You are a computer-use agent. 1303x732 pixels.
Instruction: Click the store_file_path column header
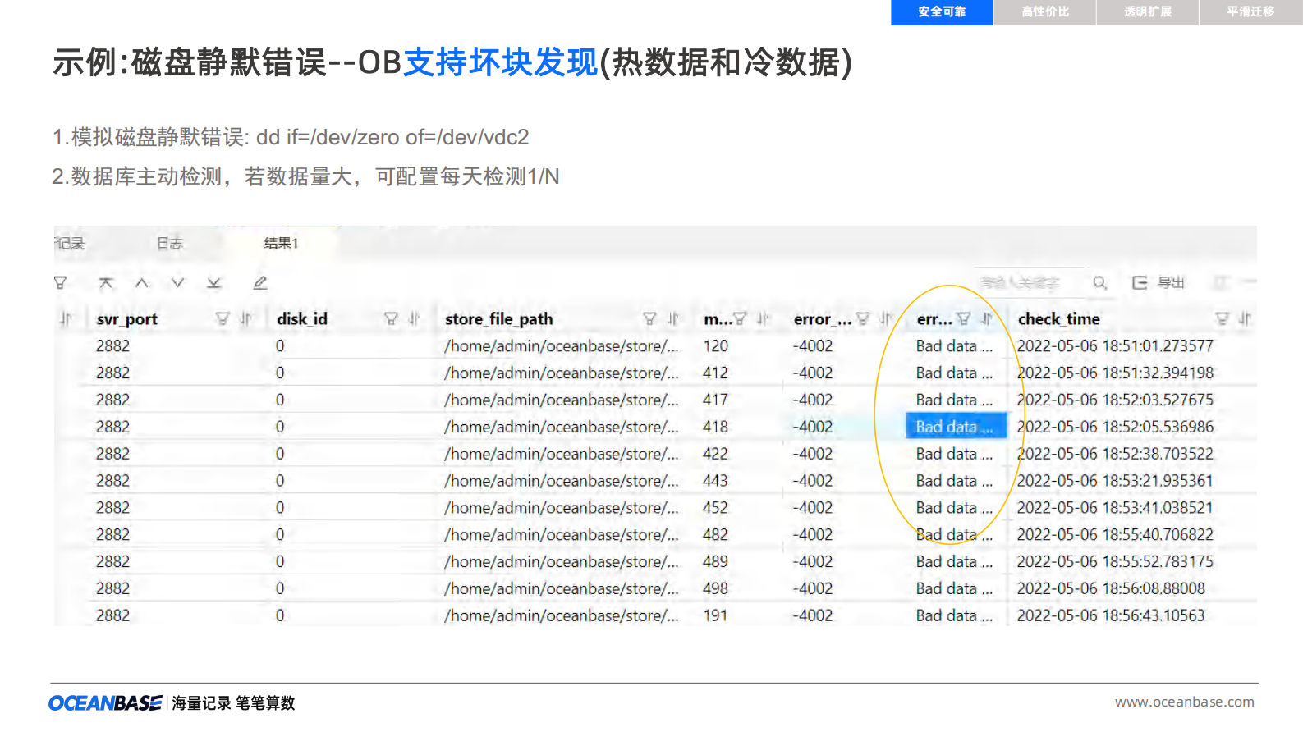498,319
